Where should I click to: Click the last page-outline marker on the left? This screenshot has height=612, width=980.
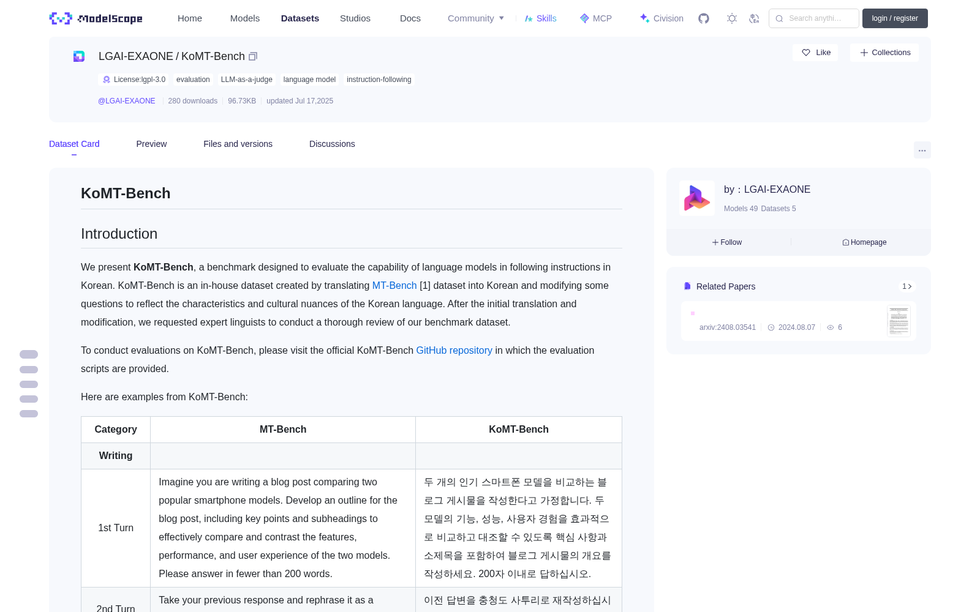(29, 414)
